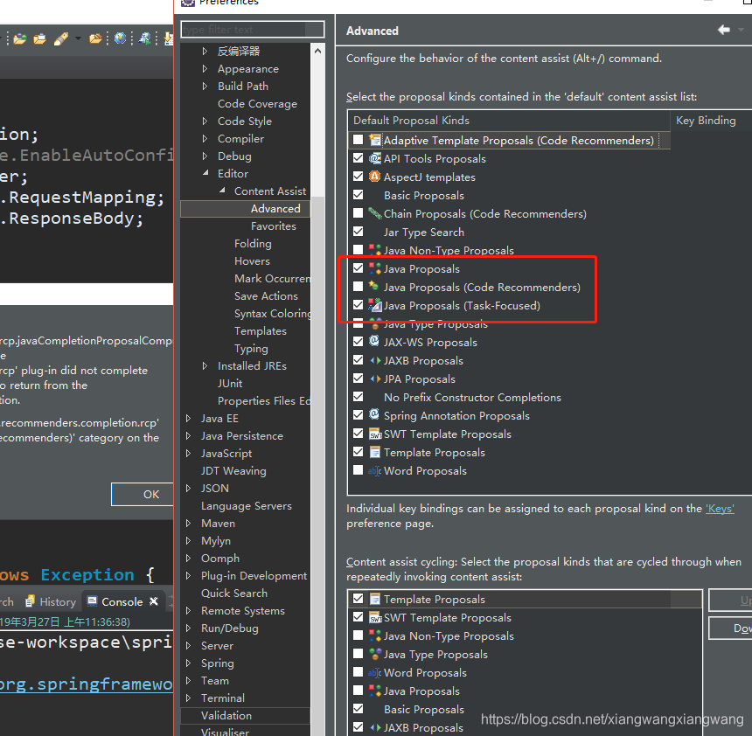Expand the Java EE tree node
This screenshot has width=752, height=736.
[190, 418]
